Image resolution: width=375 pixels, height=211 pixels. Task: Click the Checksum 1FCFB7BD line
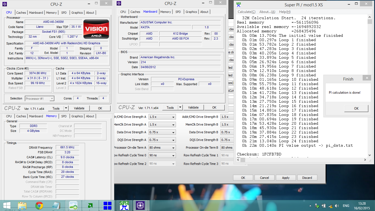click(x=259, y=154)
